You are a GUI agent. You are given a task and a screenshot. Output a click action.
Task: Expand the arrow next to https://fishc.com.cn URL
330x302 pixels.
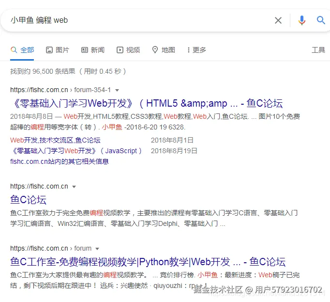pos(74,187)
